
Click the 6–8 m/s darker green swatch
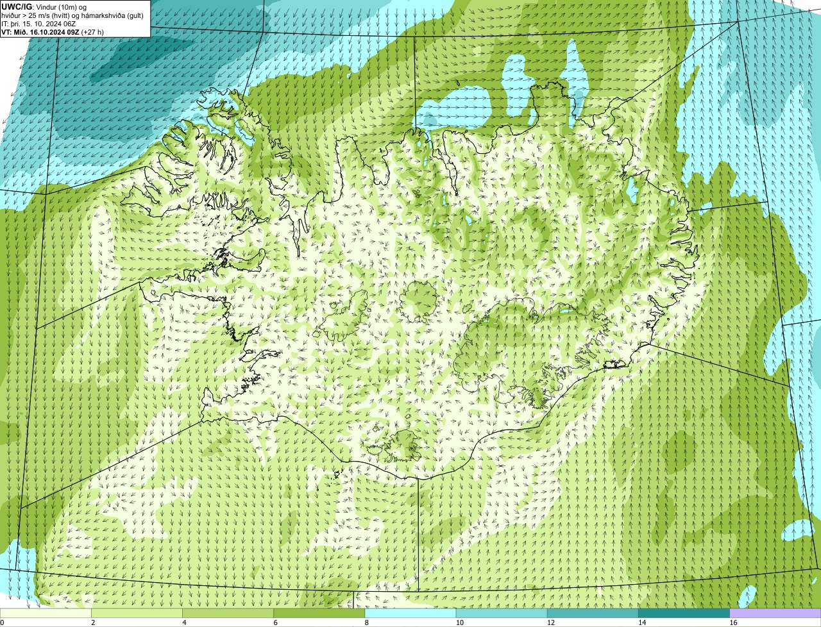319,614
